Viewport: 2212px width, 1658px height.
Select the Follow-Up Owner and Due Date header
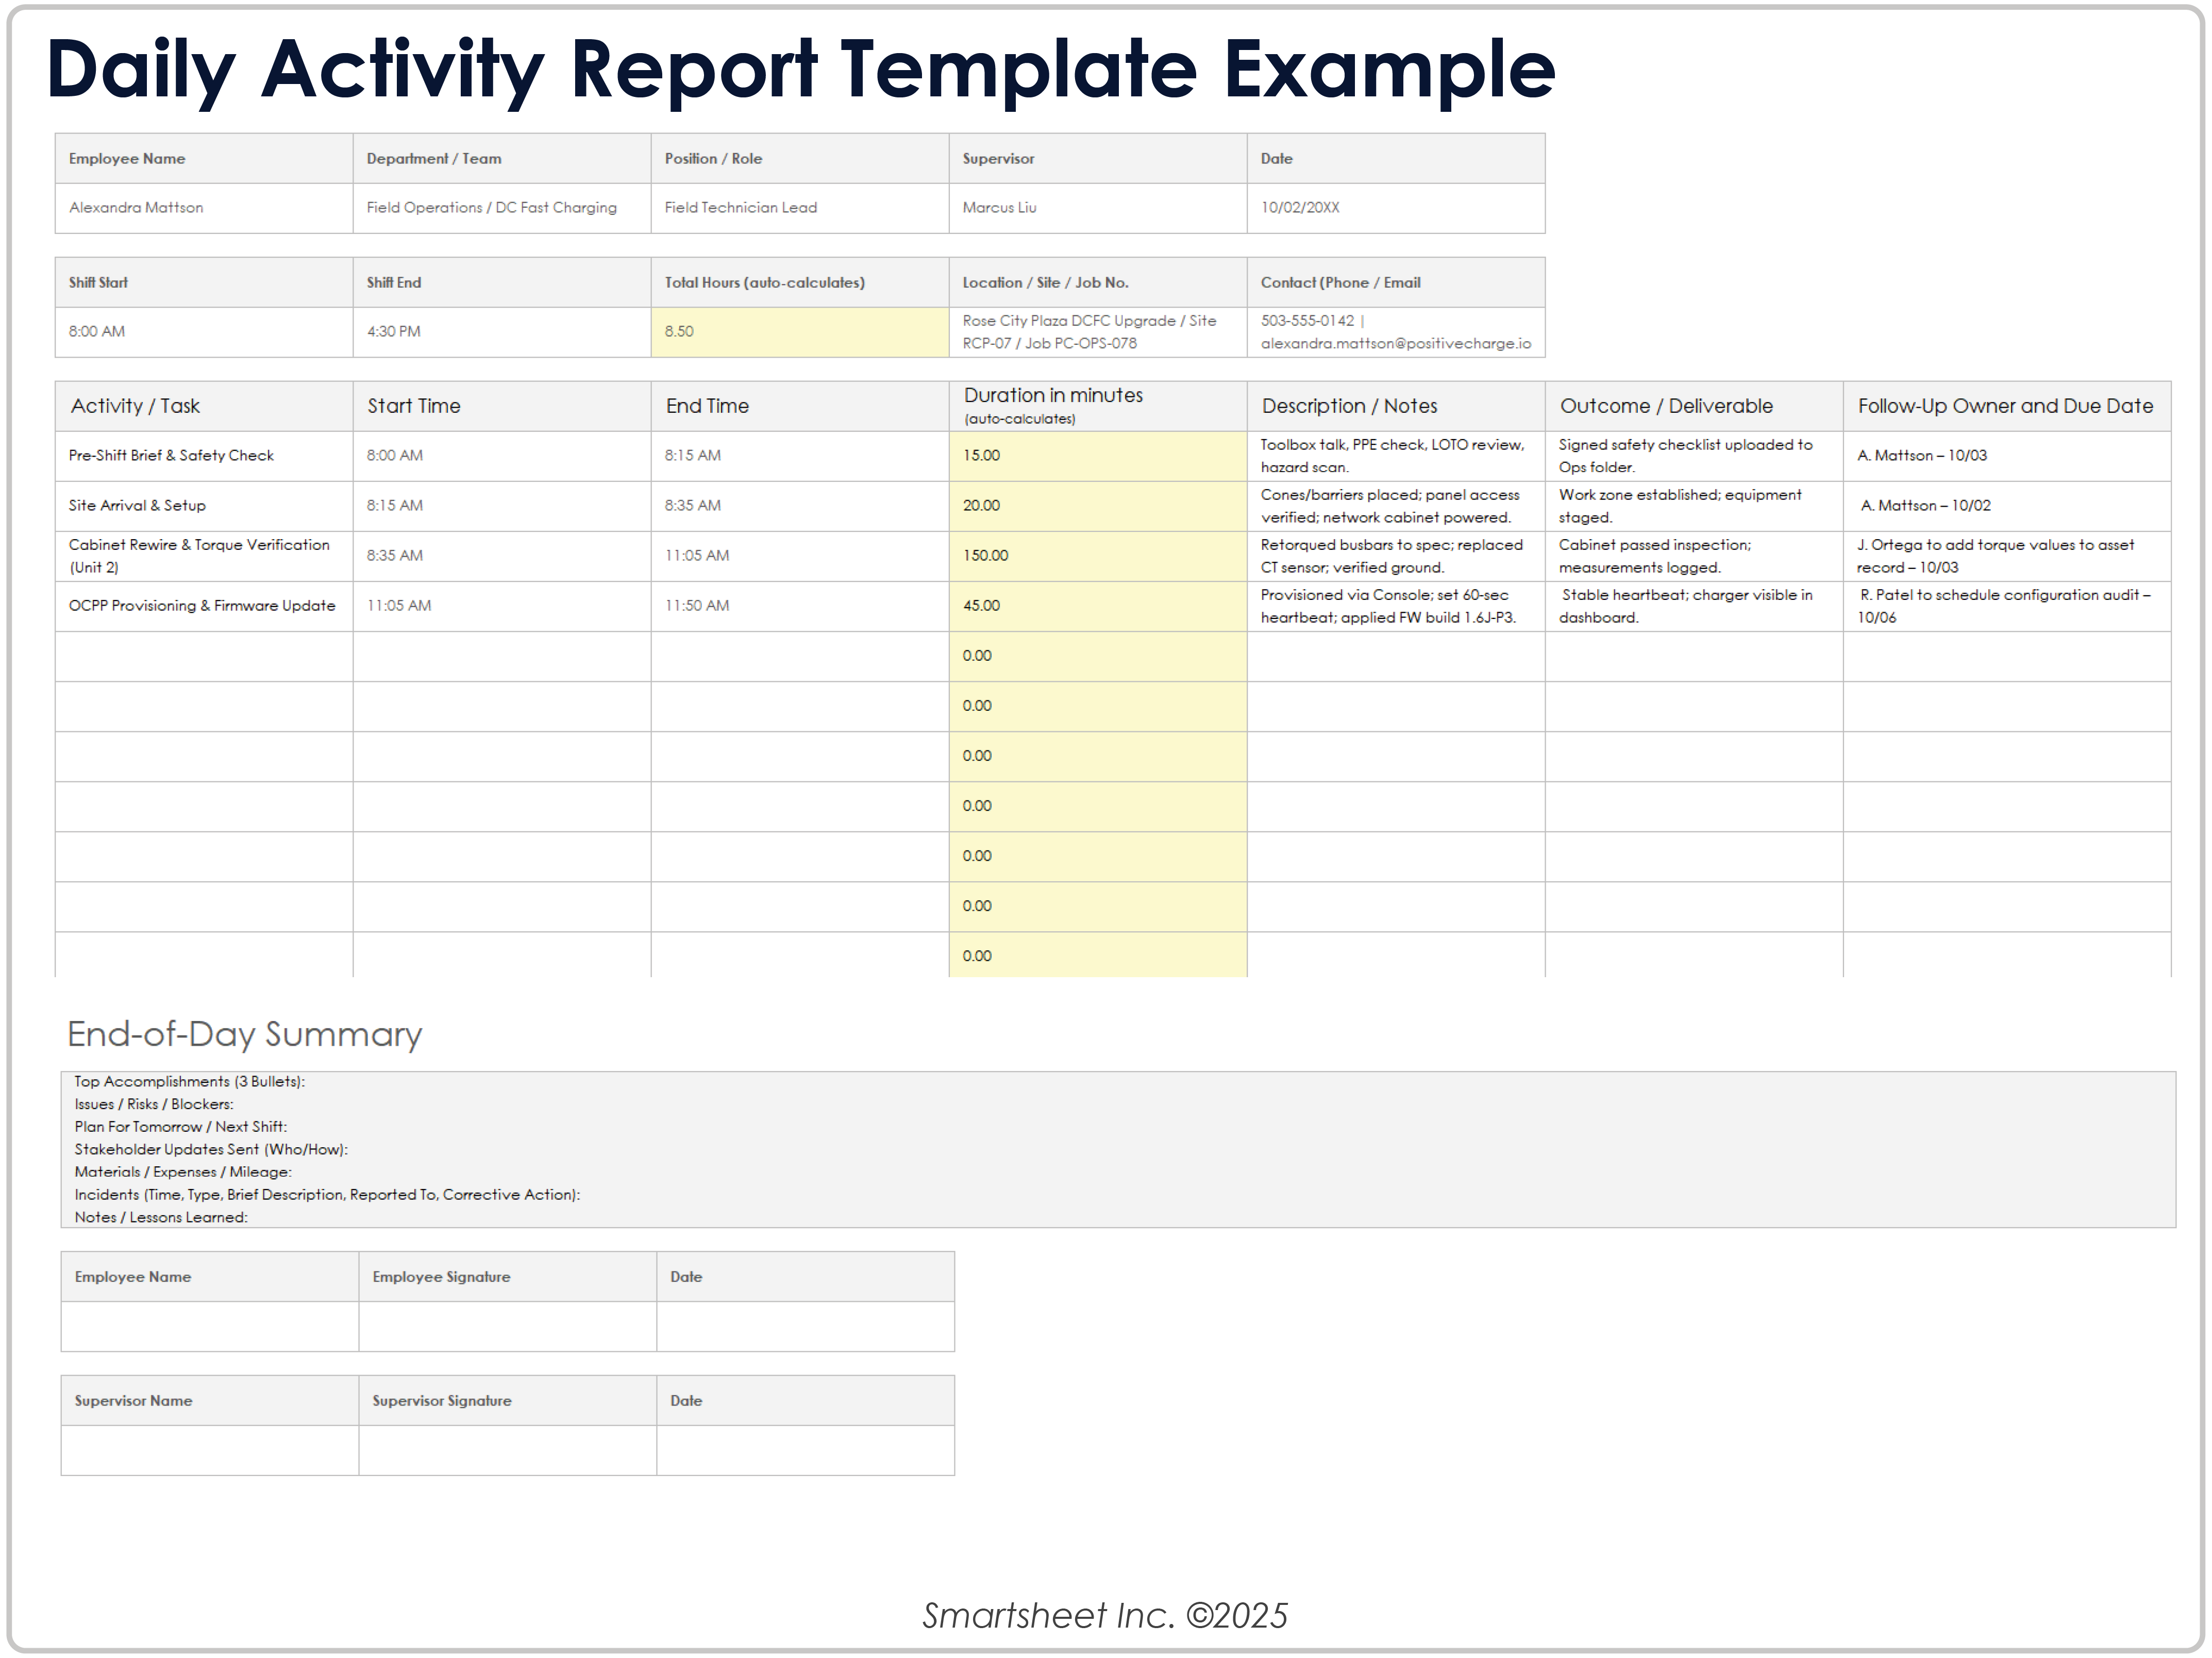2005,406
